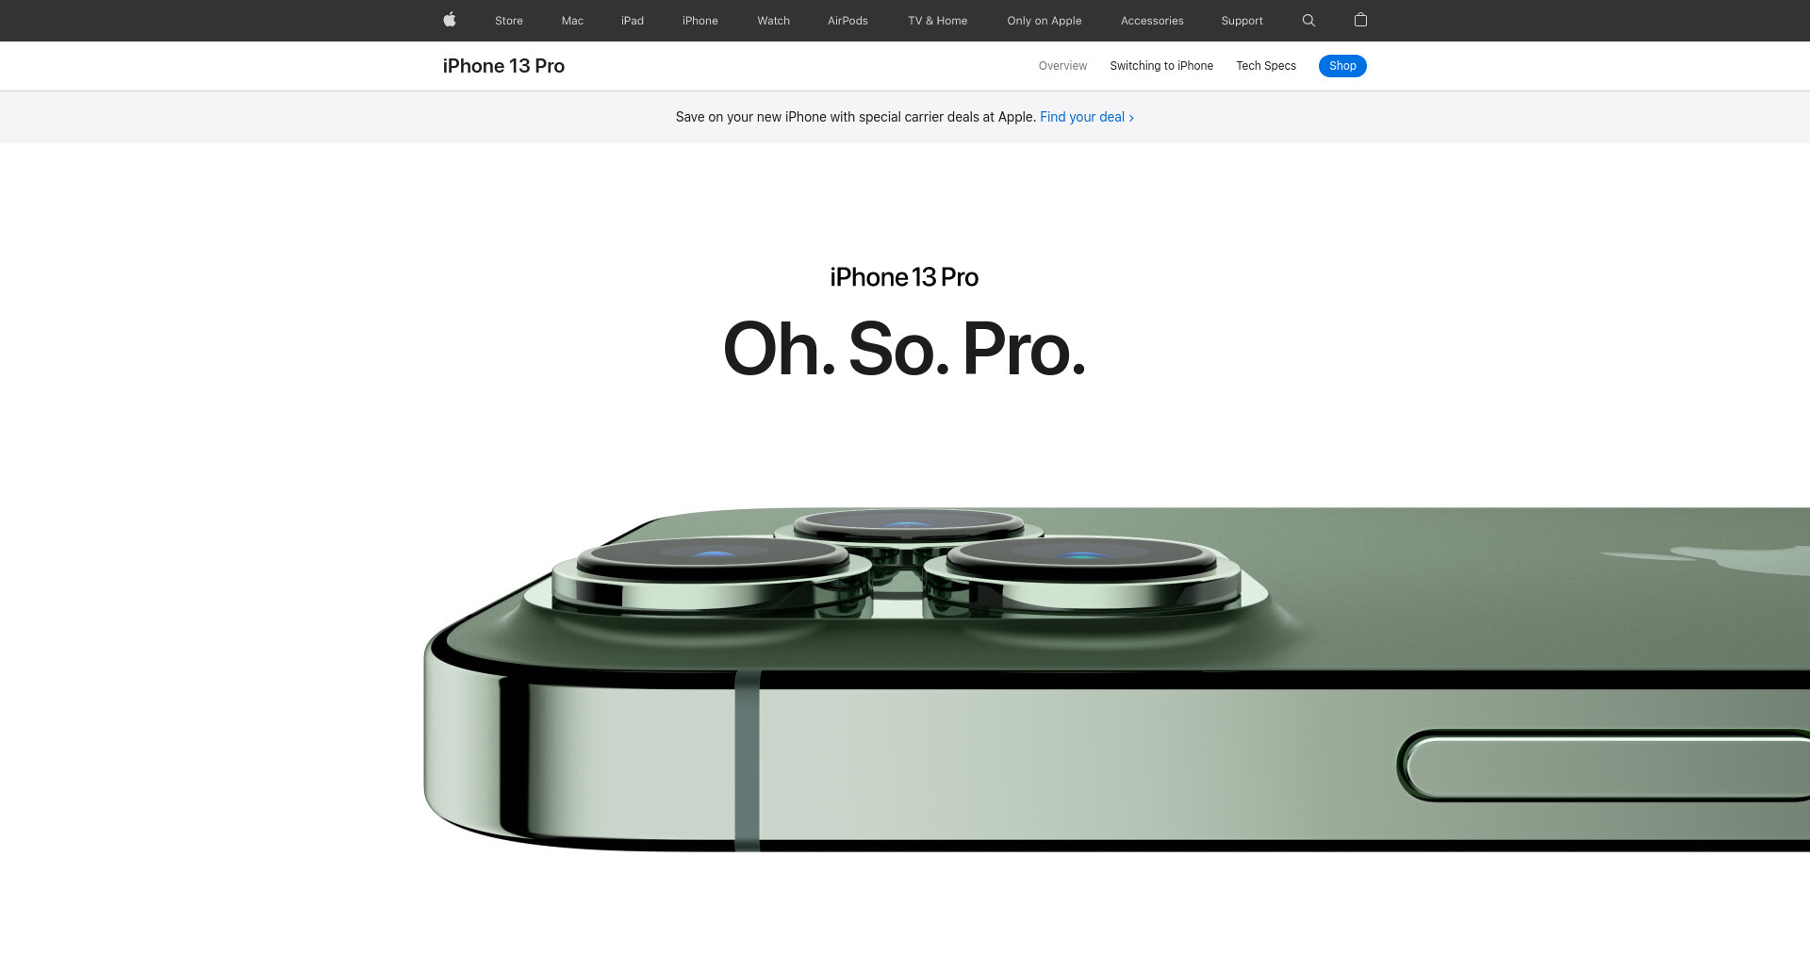Open the Store menu item
This screenshot has height=973, width=1810.
[509, 21]
